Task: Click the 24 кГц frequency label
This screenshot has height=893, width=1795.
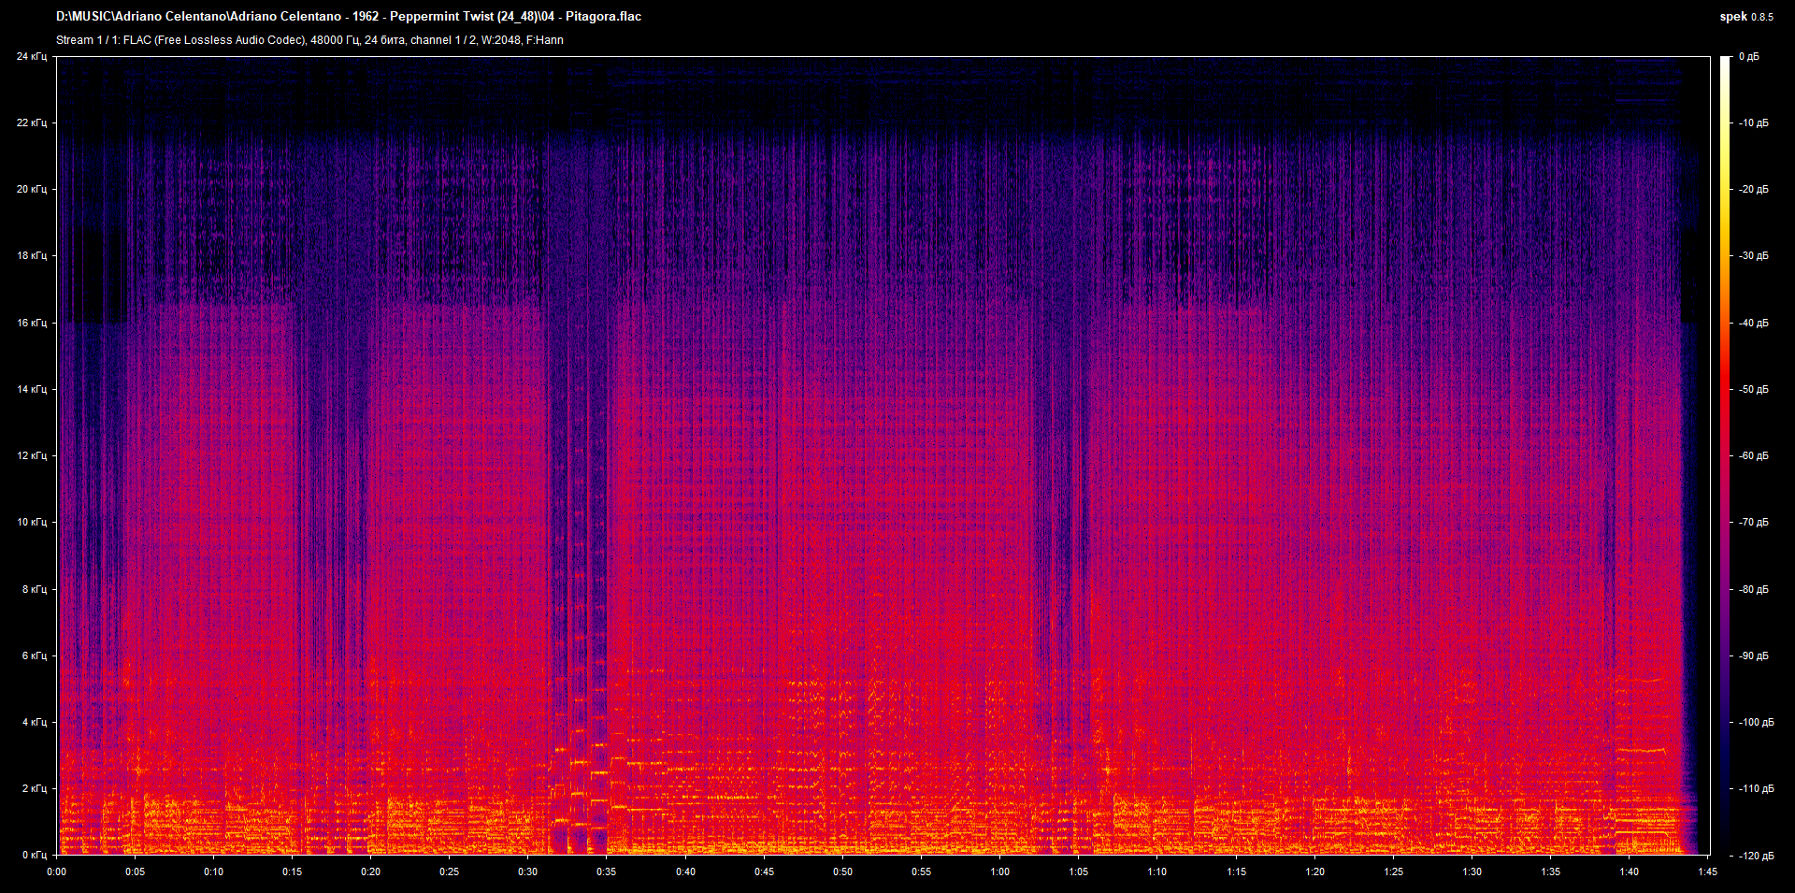Action: [32, 56]
